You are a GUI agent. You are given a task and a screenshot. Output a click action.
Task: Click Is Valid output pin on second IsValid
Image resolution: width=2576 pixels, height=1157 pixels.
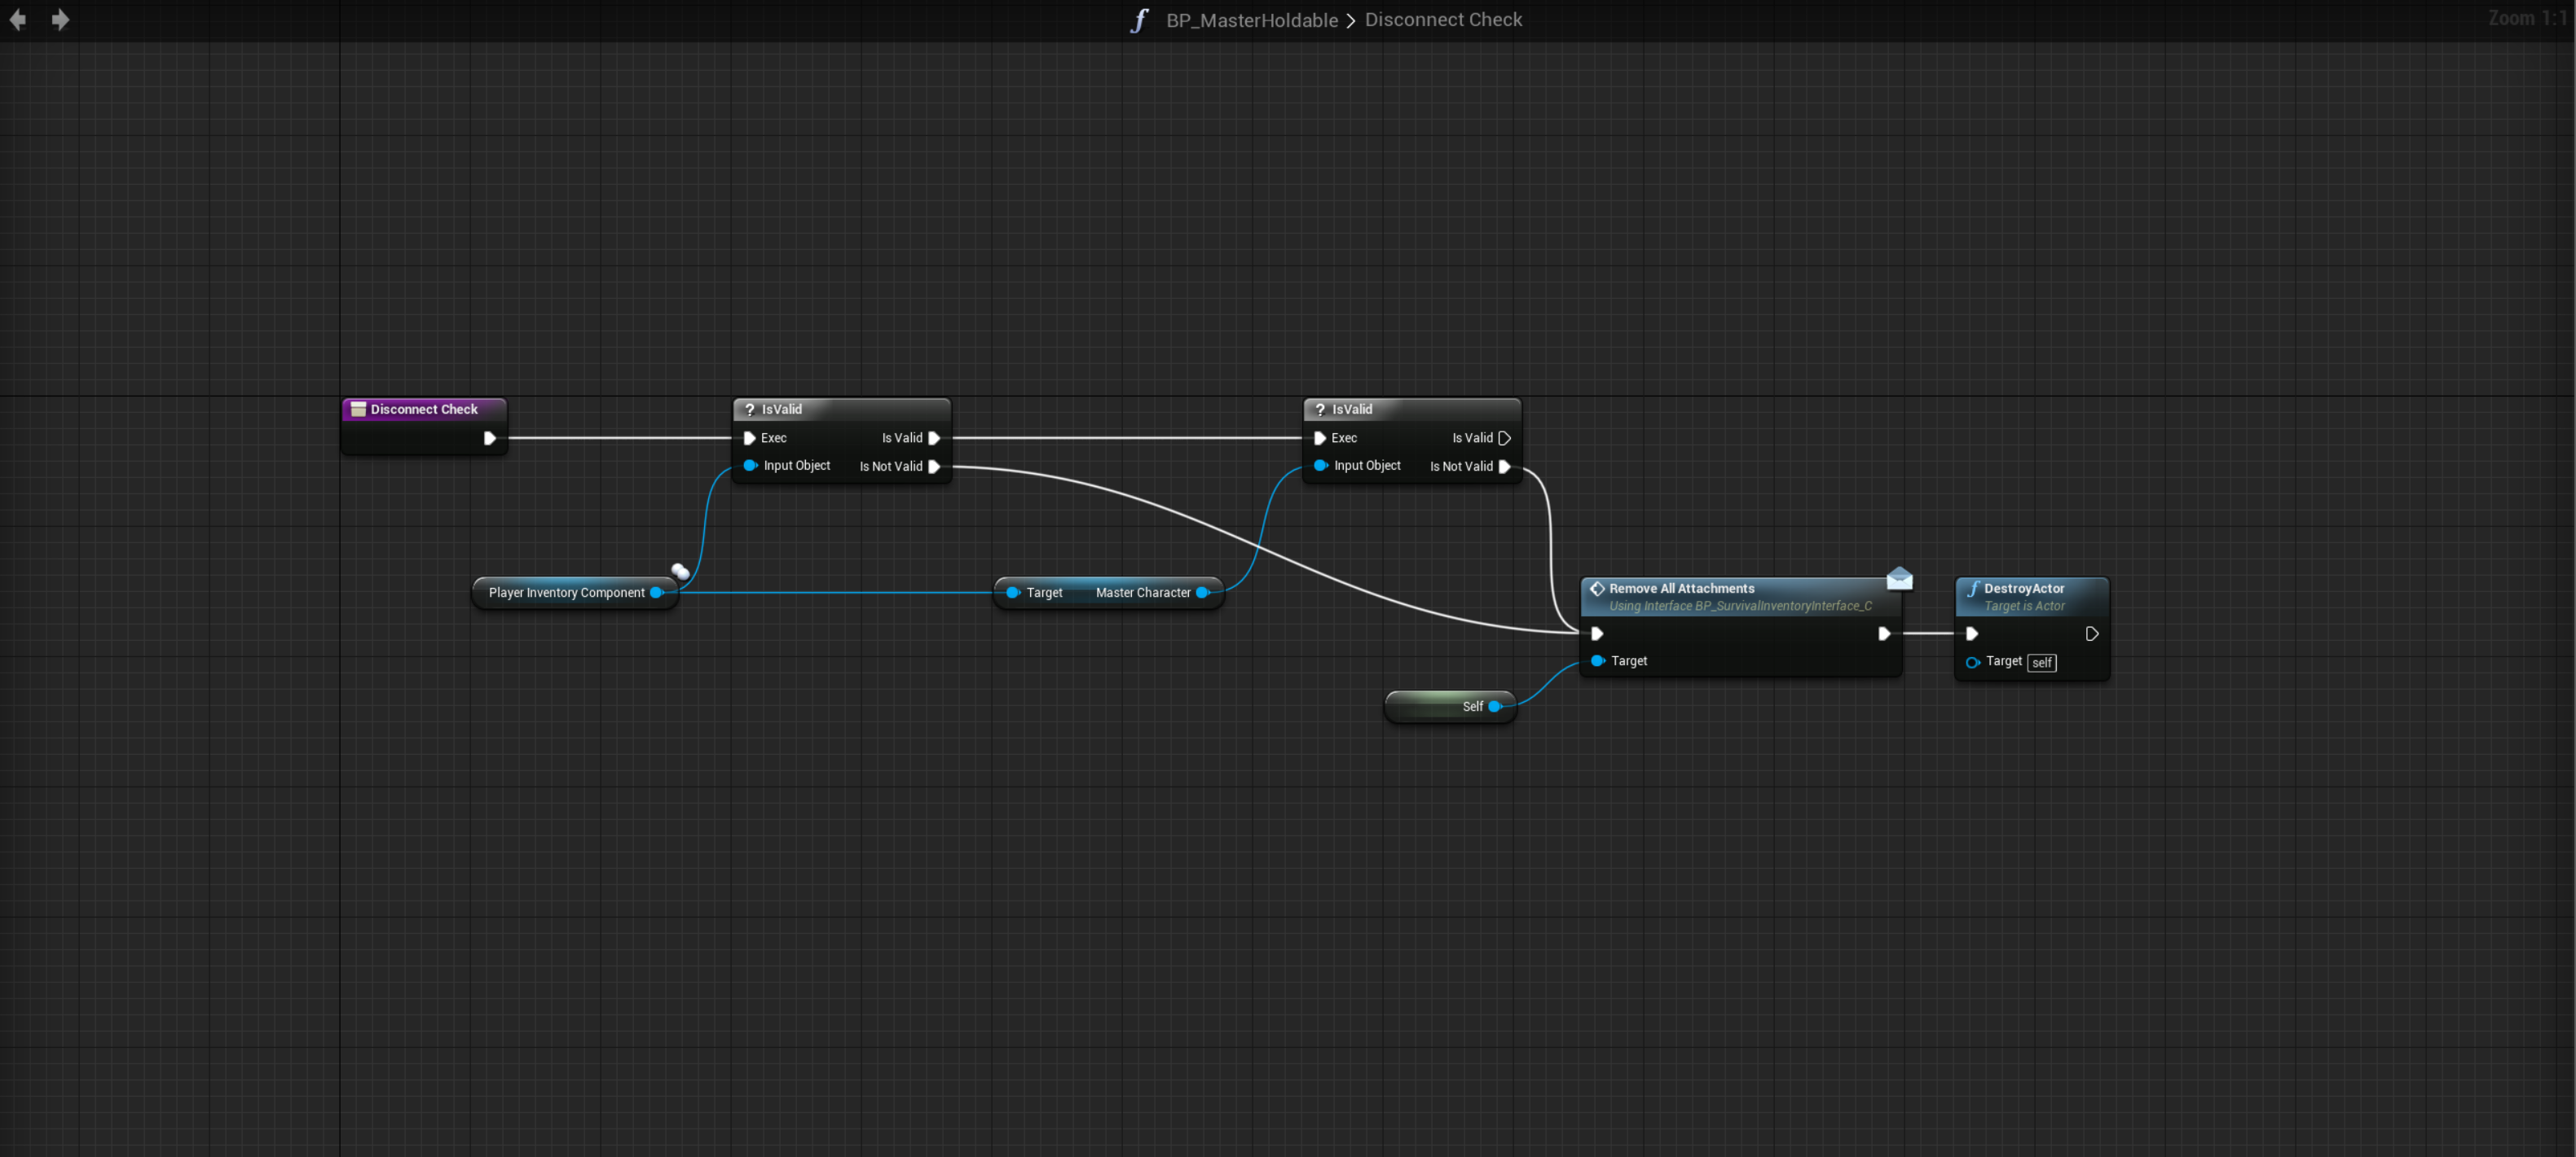tap(1504, 437)
